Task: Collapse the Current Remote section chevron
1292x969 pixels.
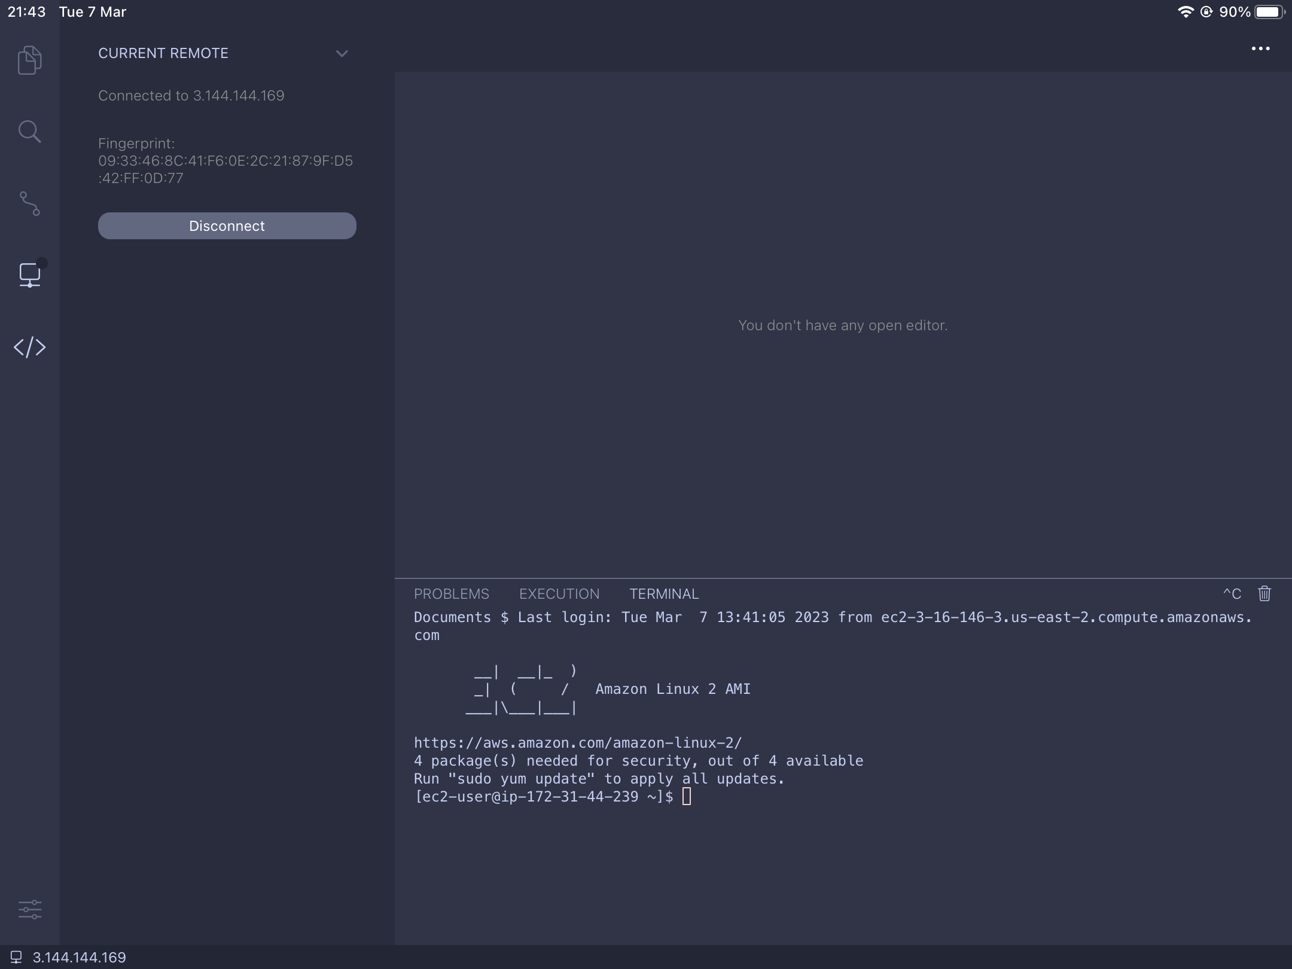Action: click(342, 53)
